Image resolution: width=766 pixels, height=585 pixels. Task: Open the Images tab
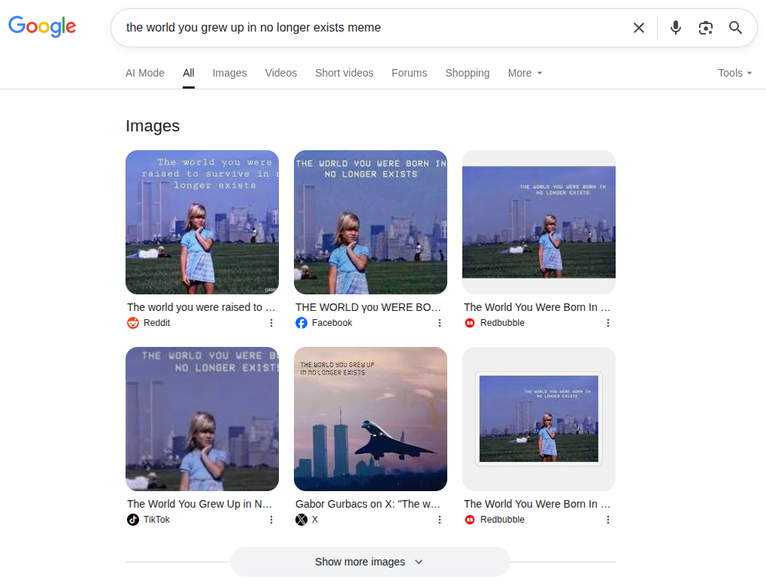point(229,73)
